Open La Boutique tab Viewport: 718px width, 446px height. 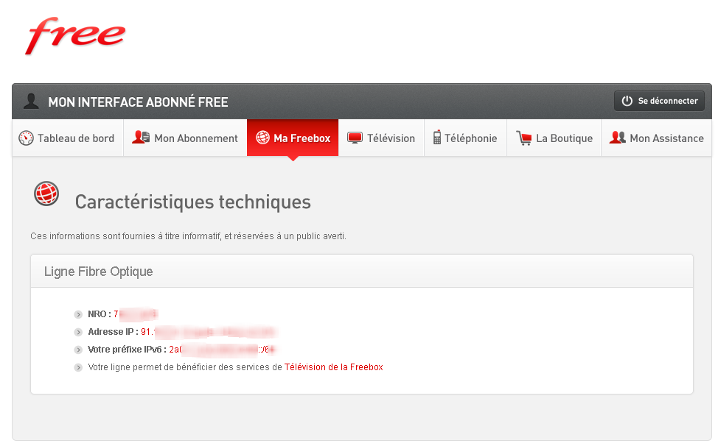554,138
